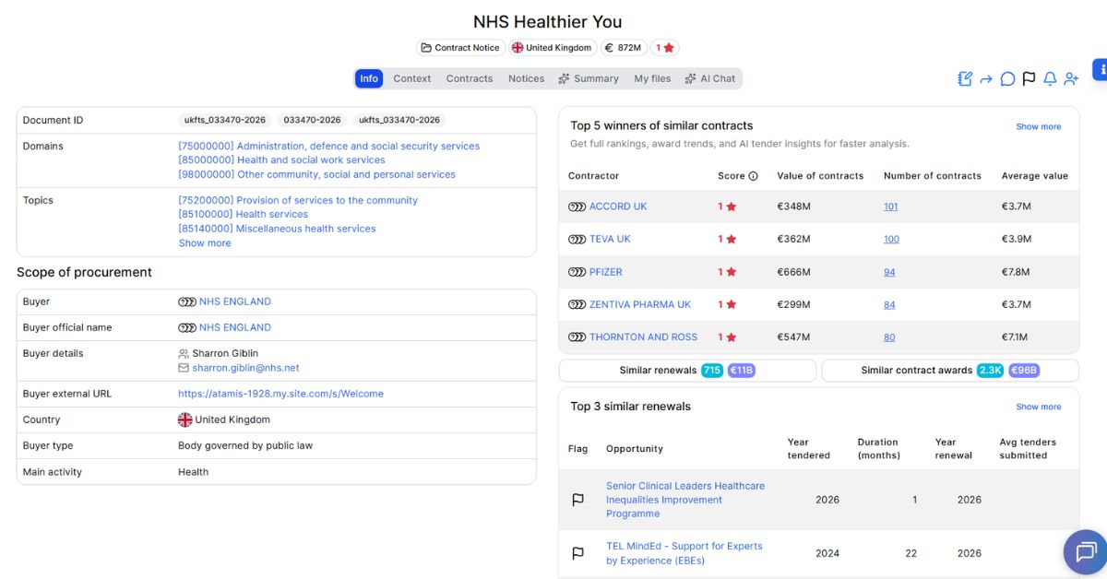The width and height of the screenshot is (1107, 579).
Task: Open the comment bubble icon in toolbar
Action: (x=1007, y=79)
